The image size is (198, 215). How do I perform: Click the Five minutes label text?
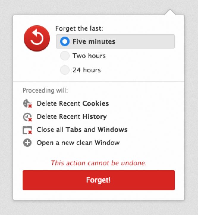coord(94,41)
